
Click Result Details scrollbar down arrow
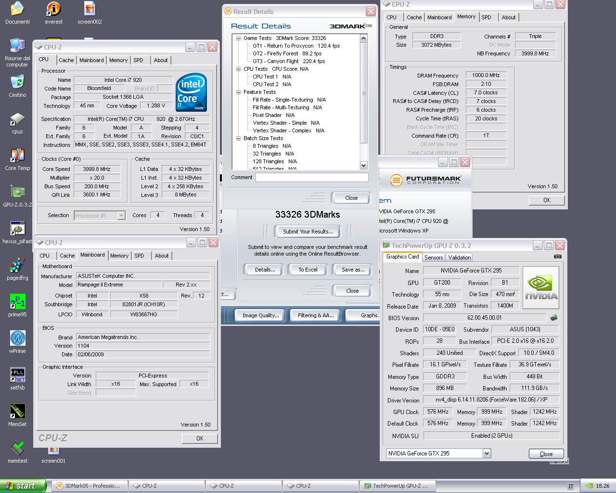click(x=363, y=166)
